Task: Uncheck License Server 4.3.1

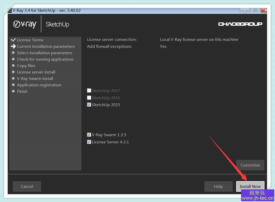Action: [89, 142]
